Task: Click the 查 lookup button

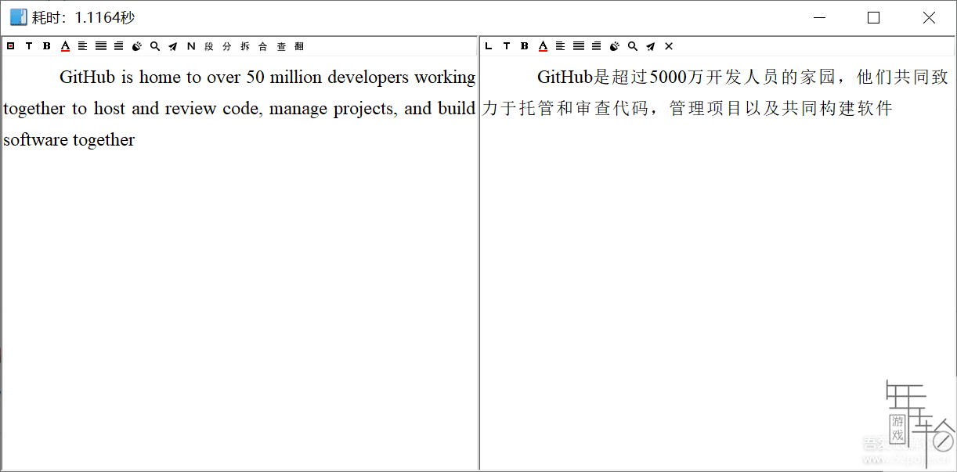Action: (281, 46)
